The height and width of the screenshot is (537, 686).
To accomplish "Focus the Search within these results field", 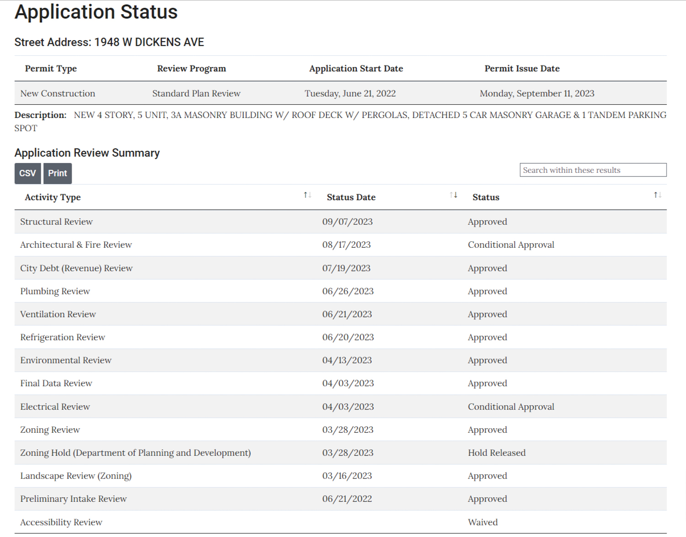I will pyautogui.click(x=593, y=170).
